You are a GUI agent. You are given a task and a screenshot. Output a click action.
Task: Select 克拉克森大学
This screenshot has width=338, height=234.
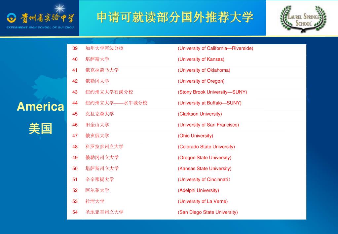99,114
